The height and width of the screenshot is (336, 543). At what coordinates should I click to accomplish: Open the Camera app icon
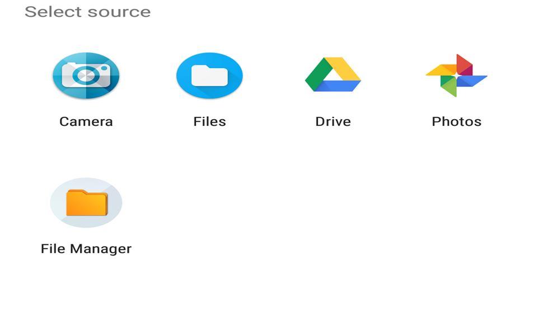tap(86, 75)
